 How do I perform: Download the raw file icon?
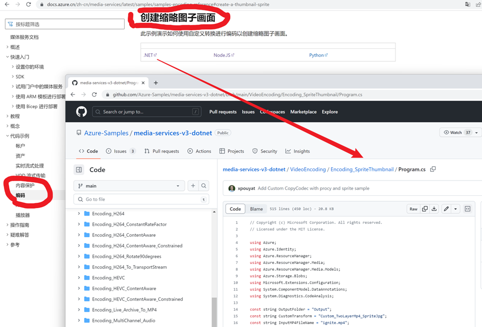[x=434, y=209]
